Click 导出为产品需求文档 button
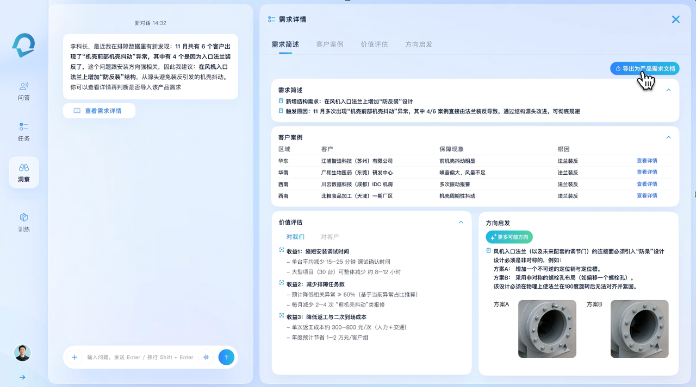The width and height of the screenshot is (696, 387). click(x=644, y=69)
